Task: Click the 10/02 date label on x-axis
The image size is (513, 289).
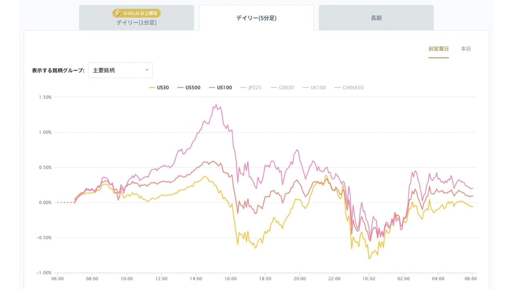Action: pos(369,279)
